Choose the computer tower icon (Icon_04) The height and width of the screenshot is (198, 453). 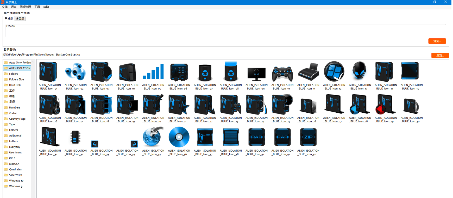(x=127, y=72)
